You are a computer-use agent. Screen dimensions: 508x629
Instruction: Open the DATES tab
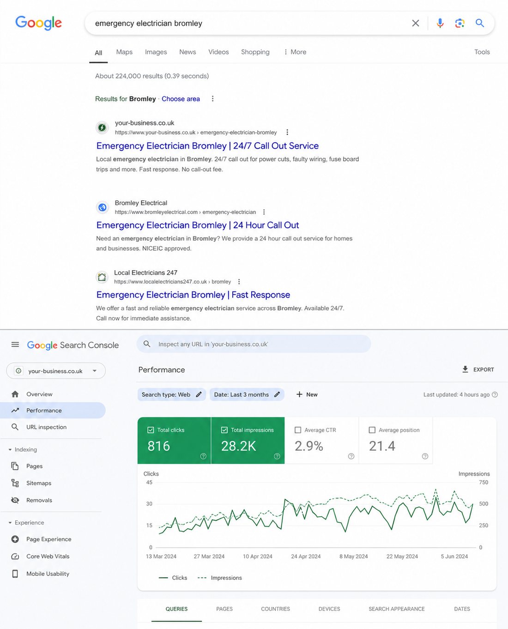tap(462, 609)
